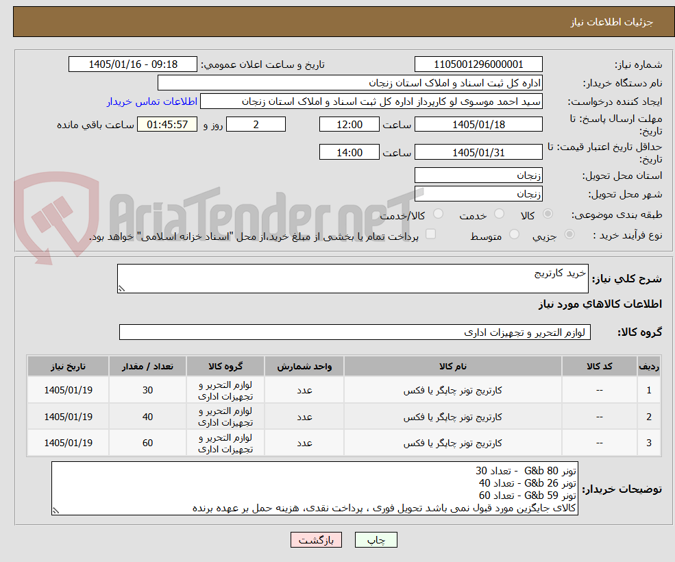
Task: Click the delivery province field زنجان
Action: click(x=478, y=175)
